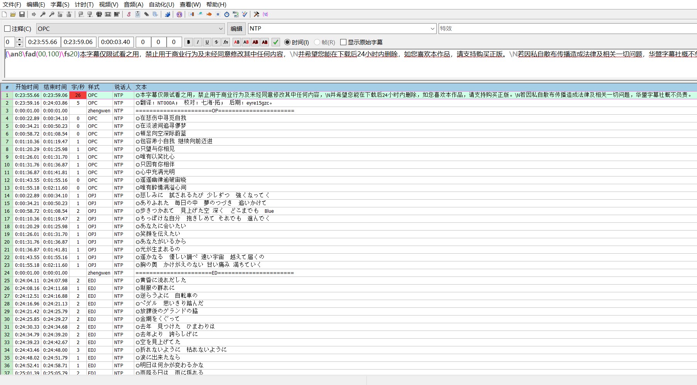Viewport: 697px width, 385px height.
Task: Open Timing Post-Processor clock icon
Action: [227, 14]
